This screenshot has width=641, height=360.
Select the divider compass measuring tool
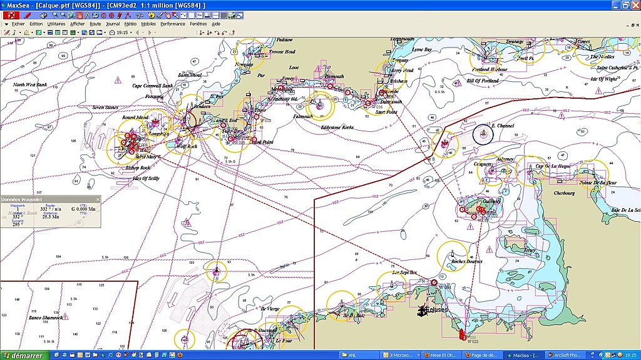[x=87, y=16]
